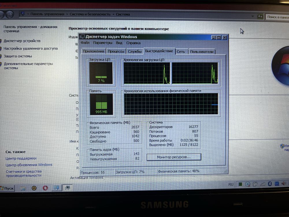Image resolution: width=289 pixels, height=217 pixels.
Task: Switch to the Службы tab
Action: [x=135, y=52]
